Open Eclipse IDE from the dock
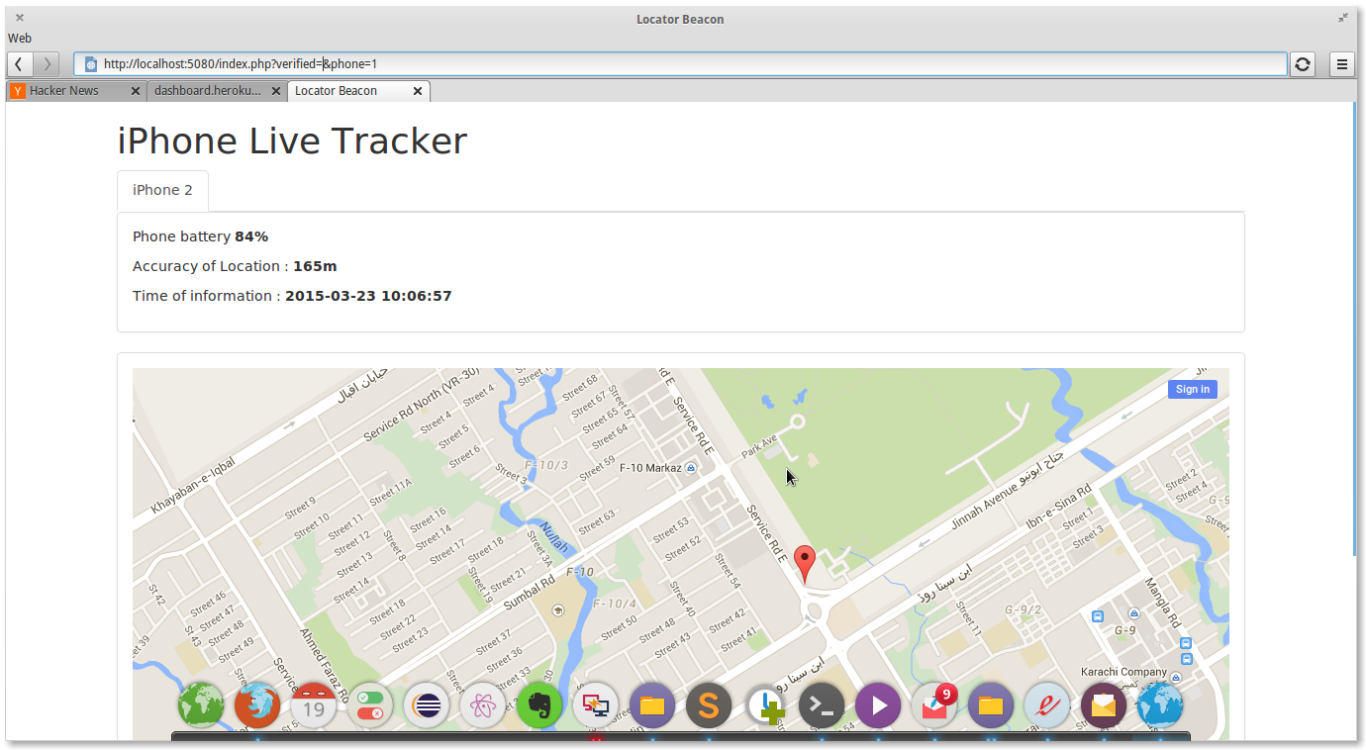 (x=427, y=705)
